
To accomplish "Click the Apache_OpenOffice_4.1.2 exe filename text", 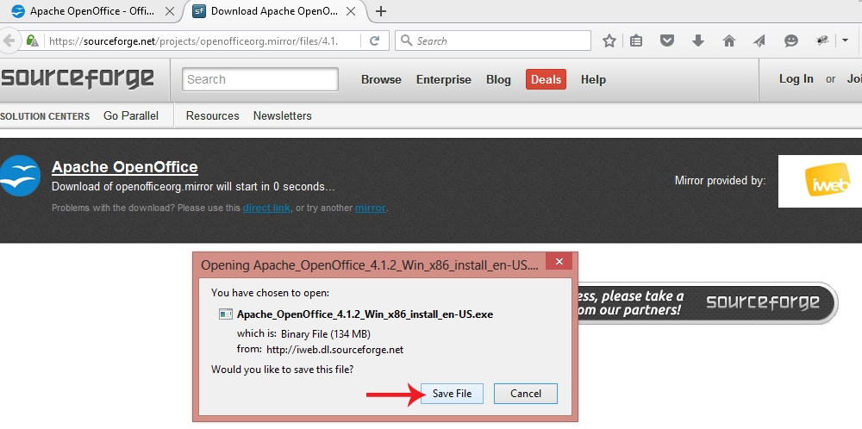I will point(365,314).
